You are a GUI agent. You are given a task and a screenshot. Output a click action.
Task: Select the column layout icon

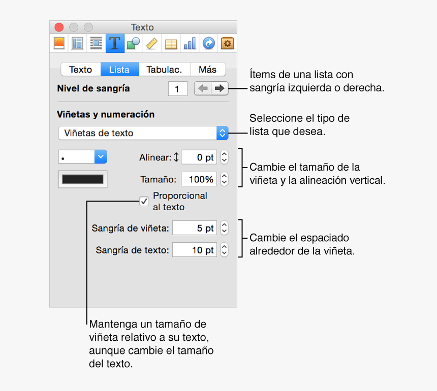coord(77,43)
